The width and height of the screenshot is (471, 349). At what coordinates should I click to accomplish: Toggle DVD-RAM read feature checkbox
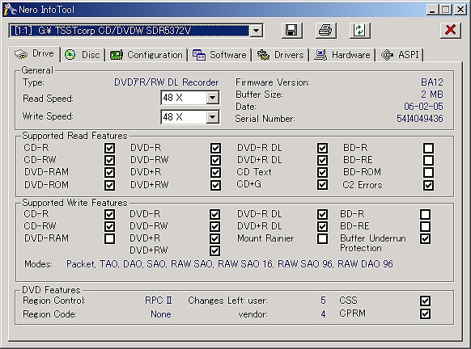(109, 172)
